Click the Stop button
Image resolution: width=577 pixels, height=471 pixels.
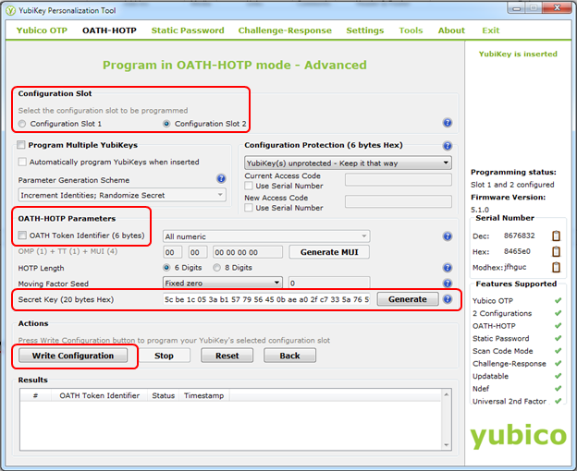tap(164, 356)
